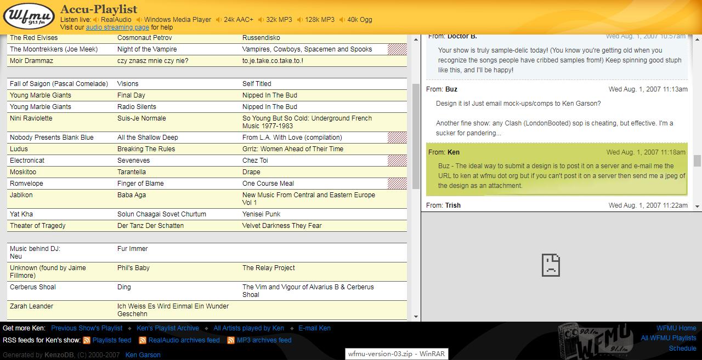Click artist Fall of Saigon (Pascal Comelade)

59,84
